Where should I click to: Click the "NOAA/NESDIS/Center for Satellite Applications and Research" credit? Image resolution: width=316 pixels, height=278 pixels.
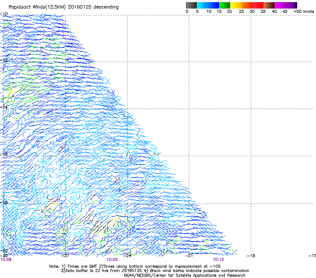(x=184, y=275)
